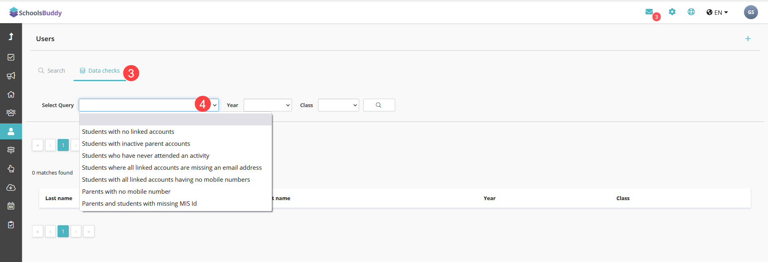
Task: Open the messages envelope icon
Action: click(x=649, y=12)
